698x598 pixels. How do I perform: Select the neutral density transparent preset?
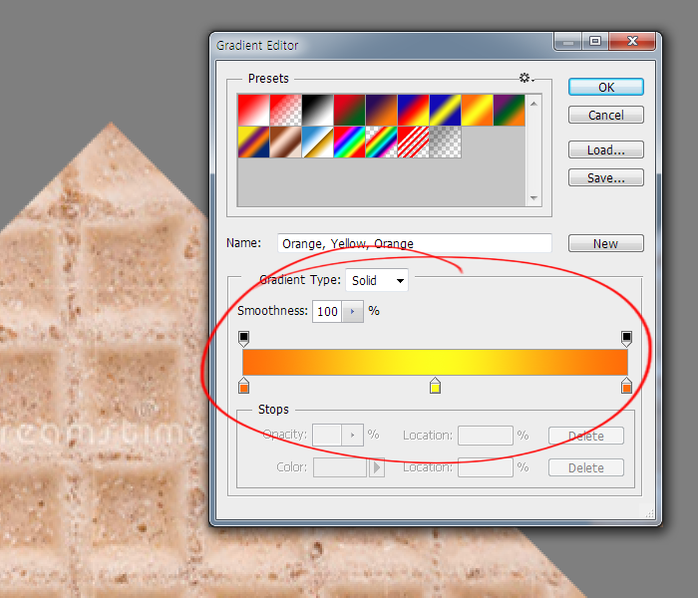[445, 142]
